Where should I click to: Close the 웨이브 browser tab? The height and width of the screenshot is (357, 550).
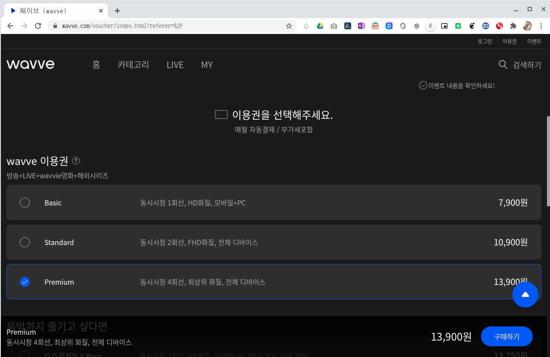tap(101, 11)
